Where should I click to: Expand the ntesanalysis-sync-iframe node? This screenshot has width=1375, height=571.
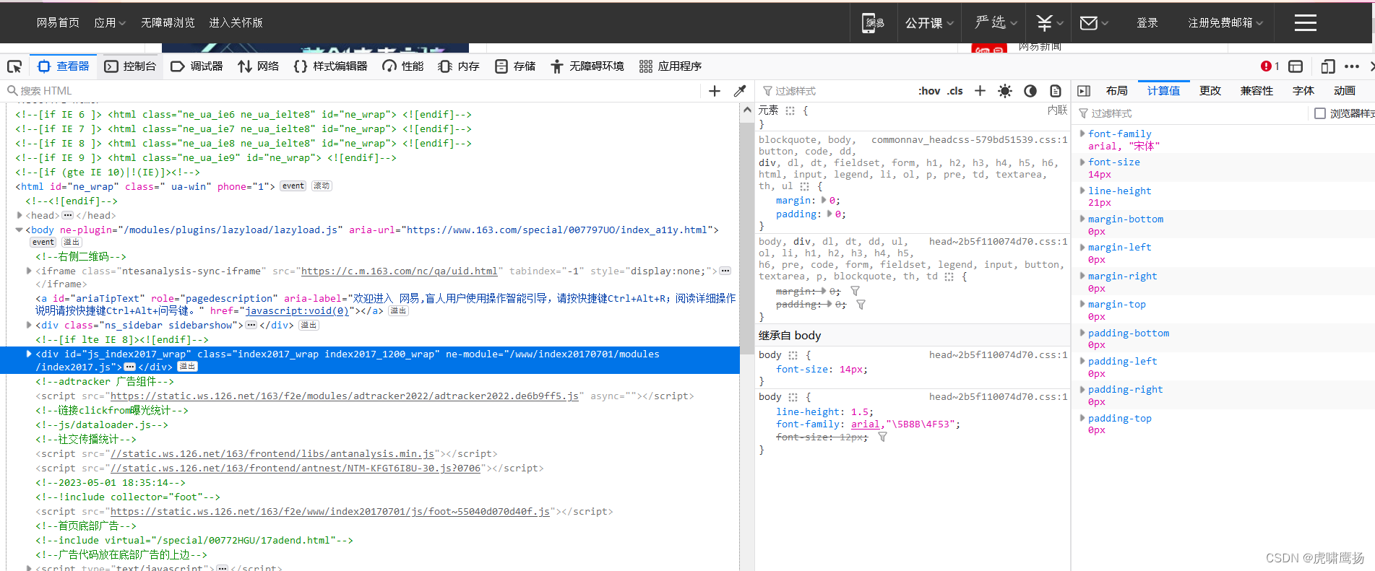tap(29, 271)
